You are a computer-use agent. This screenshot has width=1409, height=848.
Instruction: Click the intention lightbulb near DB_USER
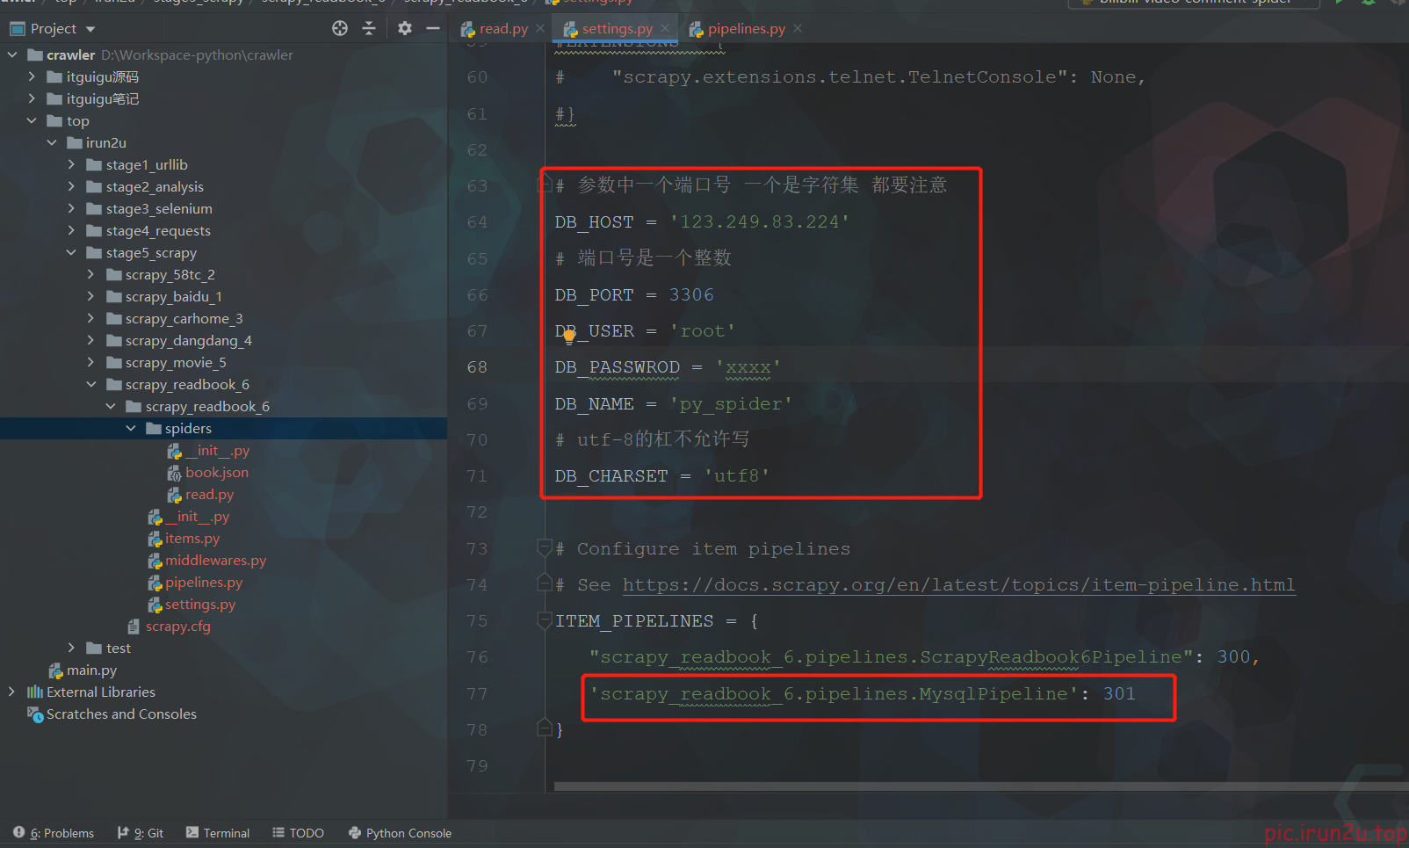(568, 336)
